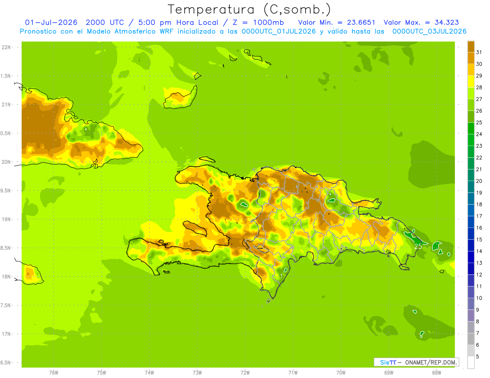The width and height of the screenshot is (490, 378).
Task: Pick gray legend swatch between 6 and 7
Action: coord(471,339)
